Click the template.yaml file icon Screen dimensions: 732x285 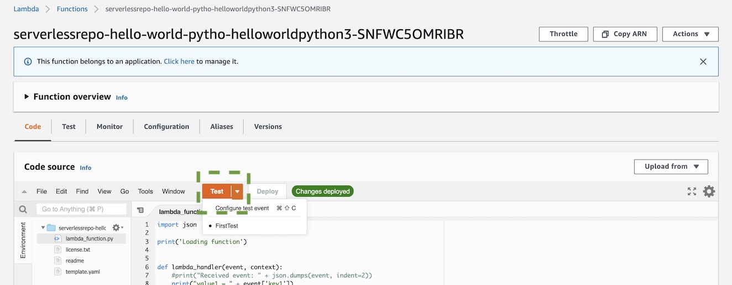pyautogui.click(x=57, y=272)
